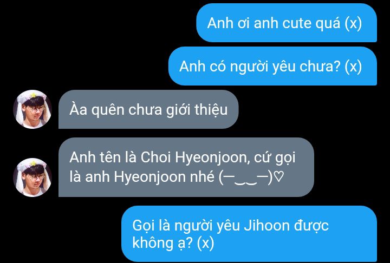Viewport: 390px width, 263px height.
Task: Select the 'Anh có người yêu chưa?' message bubble
Action: coord(272,66)
